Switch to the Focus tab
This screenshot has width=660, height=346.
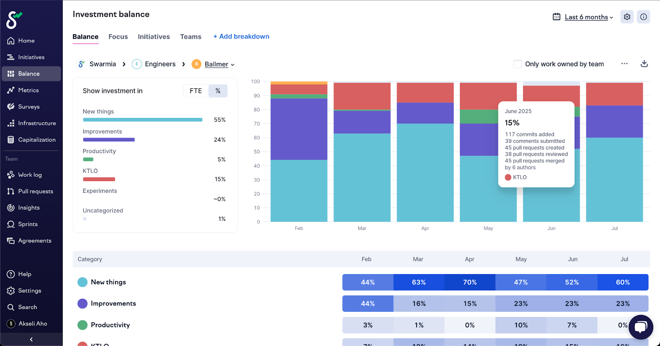pos(118,37)
